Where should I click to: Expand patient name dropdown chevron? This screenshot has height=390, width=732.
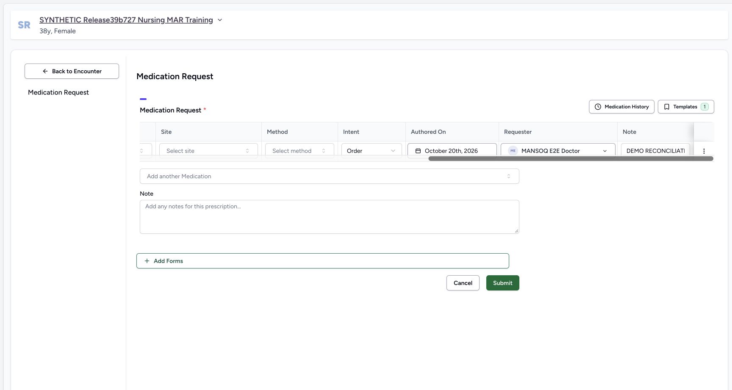pos(220,20)
